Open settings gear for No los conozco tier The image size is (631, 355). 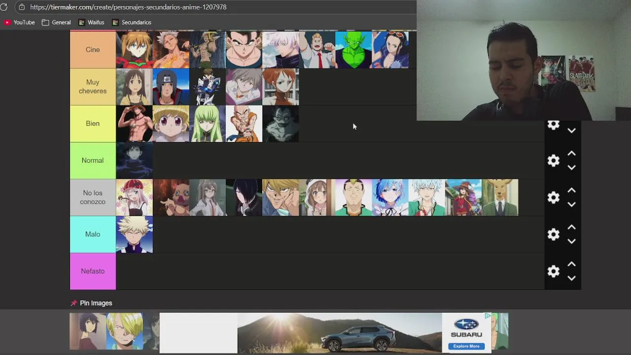click(x=554, y=197)
